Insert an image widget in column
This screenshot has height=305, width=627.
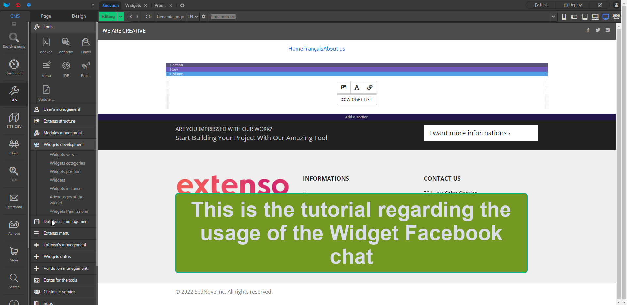tap(344, 87)
